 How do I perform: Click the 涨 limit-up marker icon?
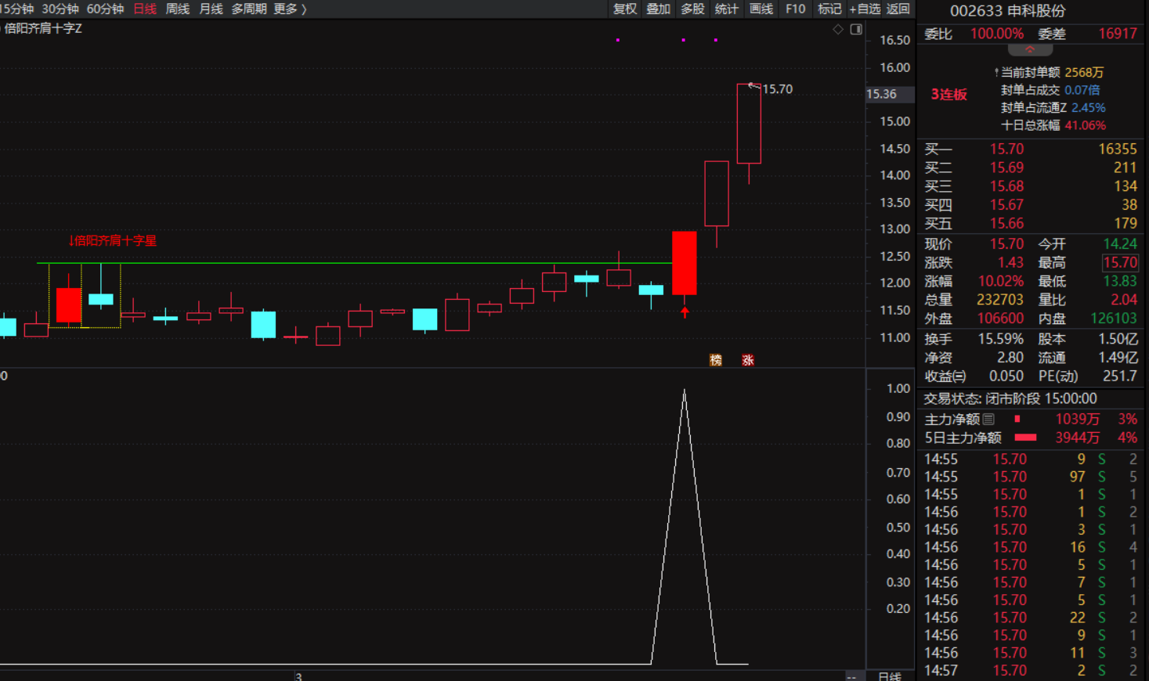click(748, 360)
